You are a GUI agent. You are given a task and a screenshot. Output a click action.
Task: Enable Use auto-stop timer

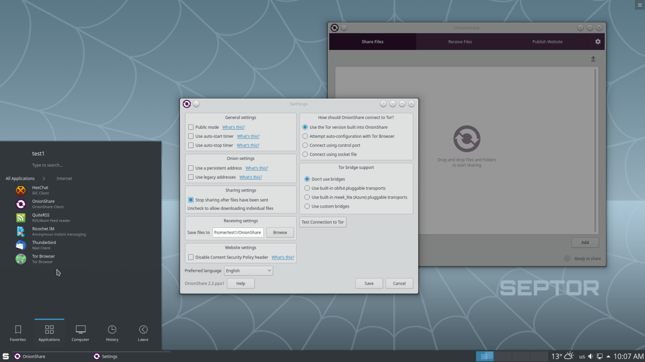[191, 145]
